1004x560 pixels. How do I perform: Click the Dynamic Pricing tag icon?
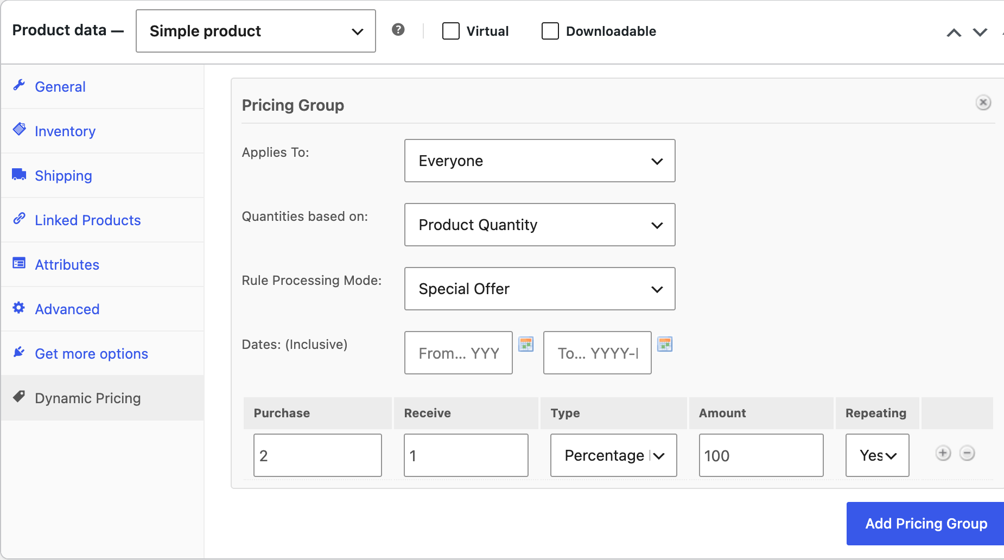(x=20, y=397)
